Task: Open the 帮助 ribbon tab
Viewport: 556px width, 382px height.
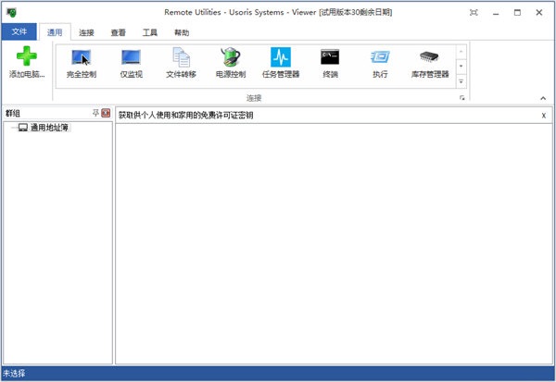Action: 182,32
